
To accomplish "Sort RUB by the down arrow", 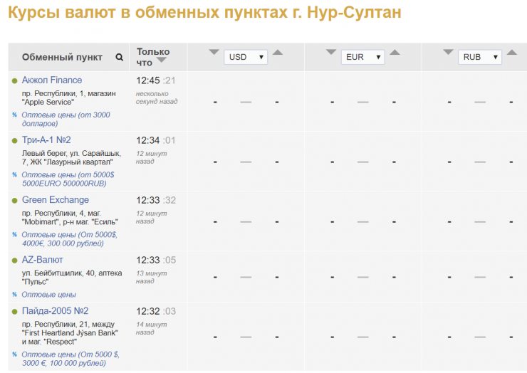I will tap(448, 52).
